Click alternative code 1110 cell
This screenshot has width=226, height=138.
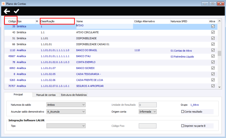(x=137, y=50)
